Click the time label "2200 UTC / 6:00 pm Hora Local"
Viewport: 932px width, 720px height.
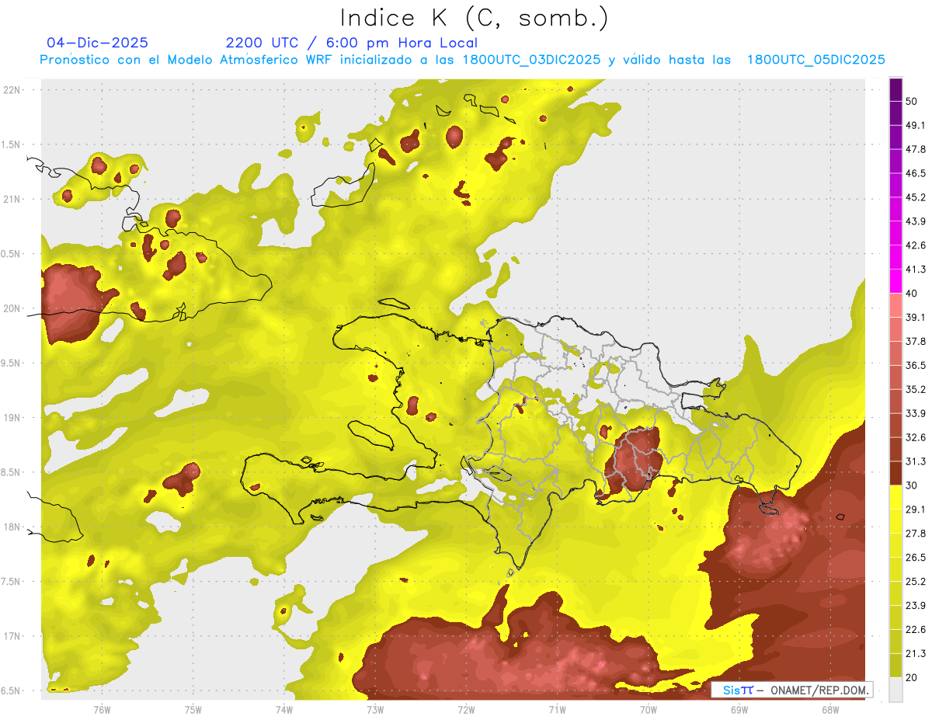pyautogui.click(x=352, y=43)
